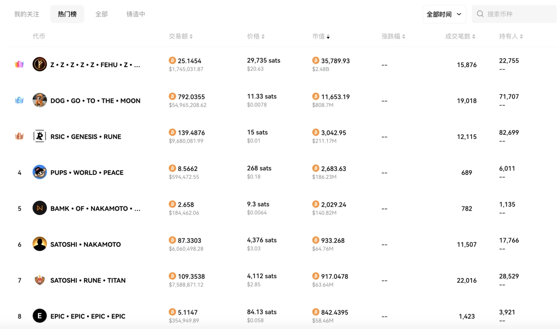Click the SATOSHI•NAKAMOTO silhouette icon
The width and height of the screenshot is (560, 329).
40,244
